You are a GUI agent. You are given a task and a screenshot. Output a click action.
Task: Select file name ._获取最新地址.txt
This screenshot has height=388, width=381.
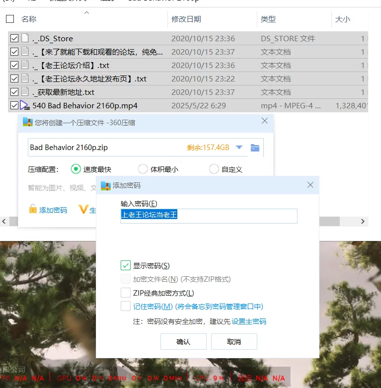pos(64,92)
